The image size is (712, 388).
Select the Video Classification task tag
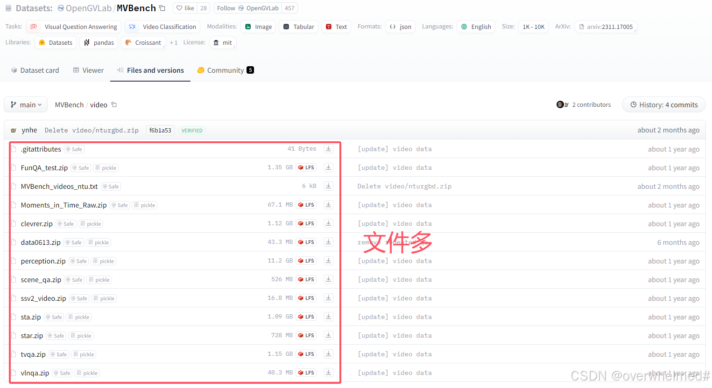coord(162,27)
